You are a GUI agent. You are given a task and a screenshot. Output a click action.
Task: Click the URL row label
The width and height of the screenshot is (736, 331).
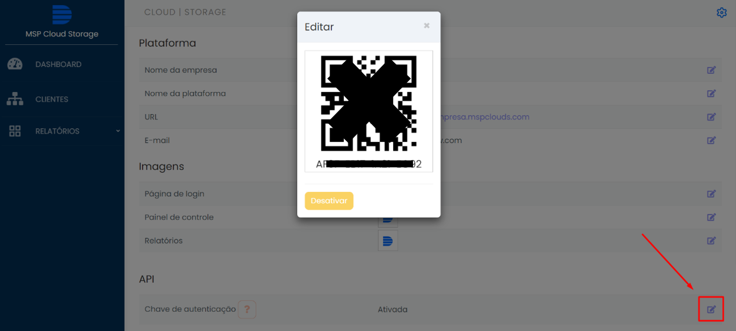pos(151,117)
